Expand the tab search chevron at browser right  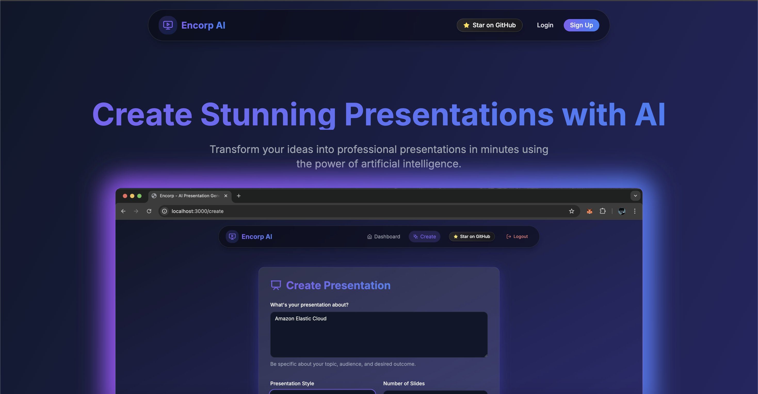[x=635, y=196]
